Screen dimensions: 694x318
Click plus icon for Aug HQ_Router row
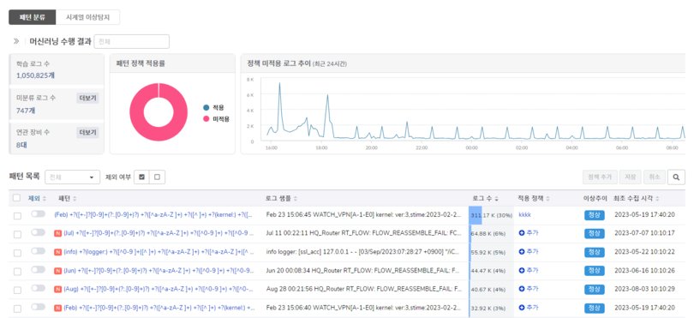point(522,289)
